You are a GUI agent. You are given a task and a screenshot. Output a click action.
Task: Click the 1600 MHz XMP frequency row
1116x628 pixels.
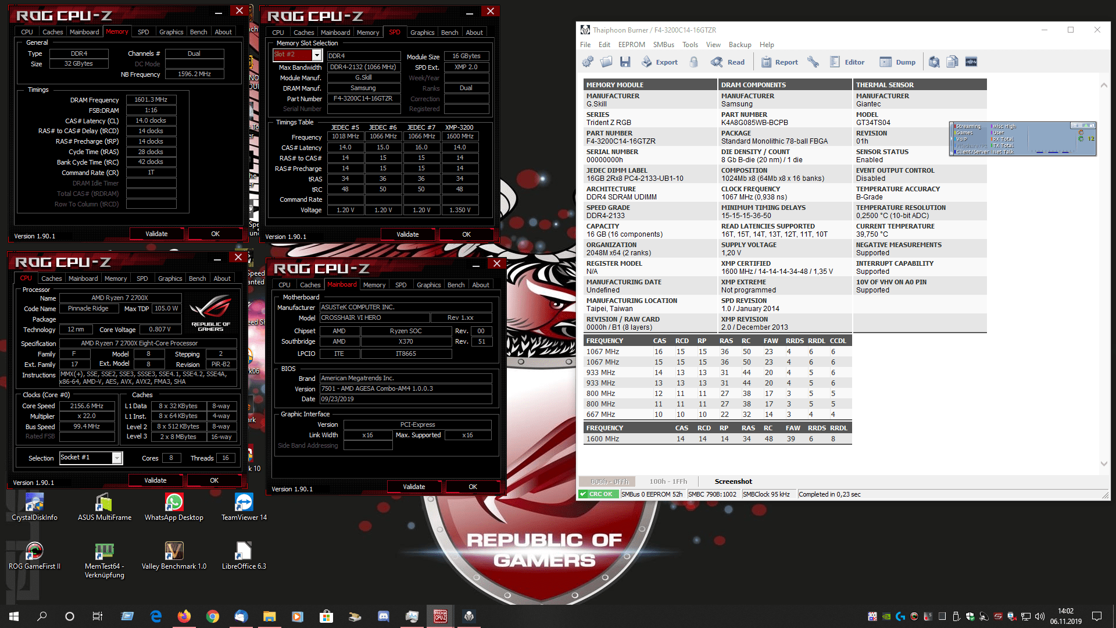(x=718, y=439)
